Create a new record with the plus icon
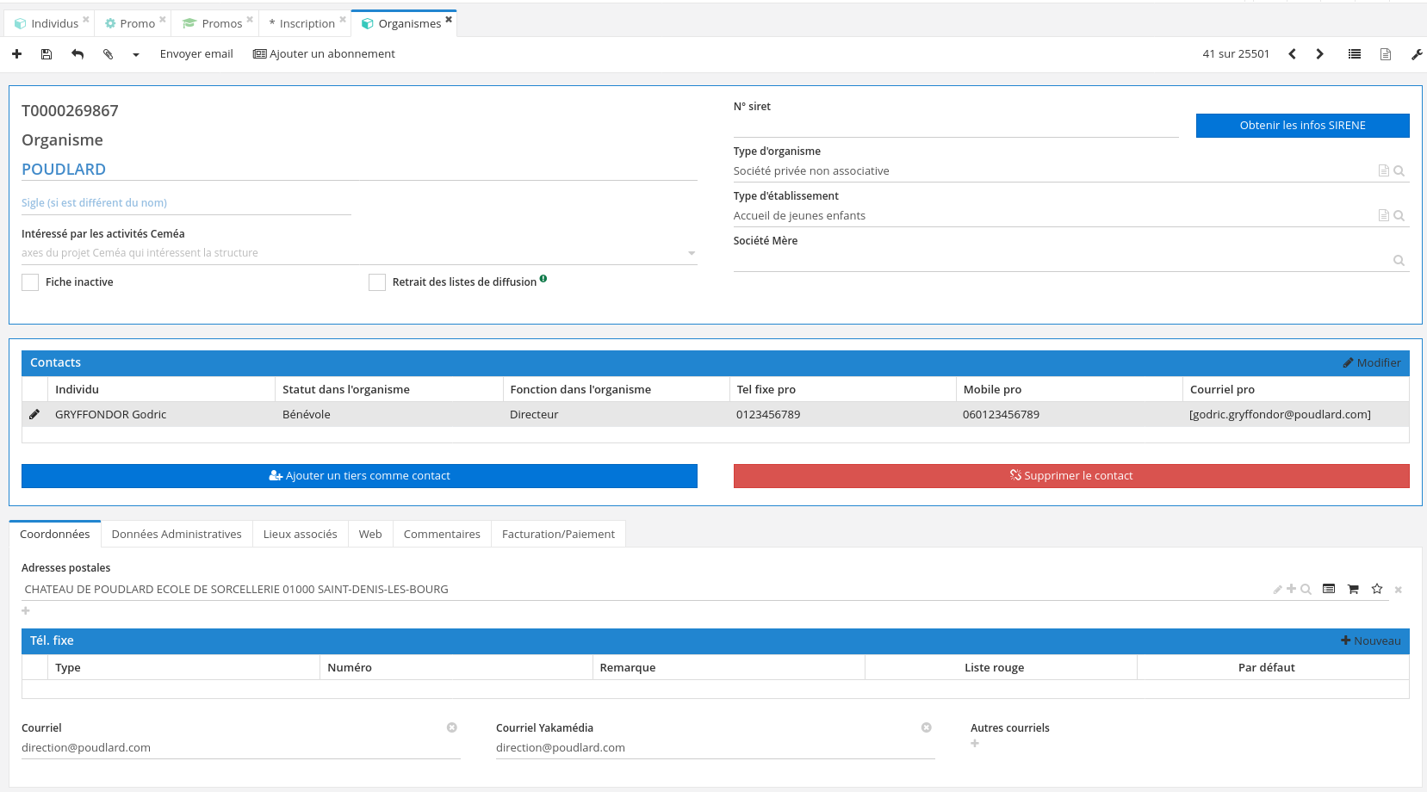The width and height of the screenshot is (1427, 792). click(x=16, y=54)
